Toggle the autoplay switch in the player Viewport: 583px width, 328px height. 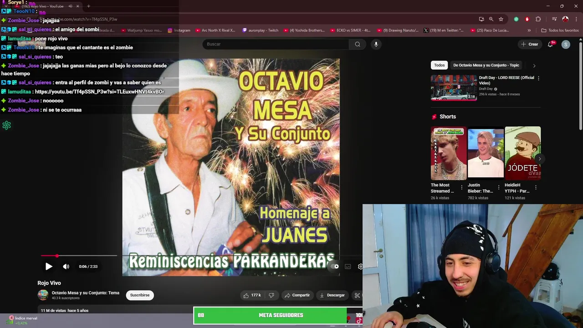[336, 266]
